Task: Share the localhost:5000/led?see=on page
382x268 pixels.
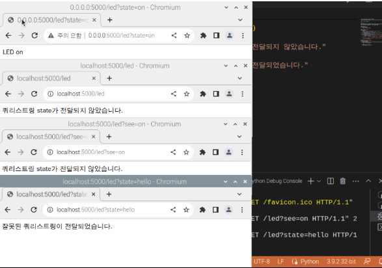Action: pos(173,152)
